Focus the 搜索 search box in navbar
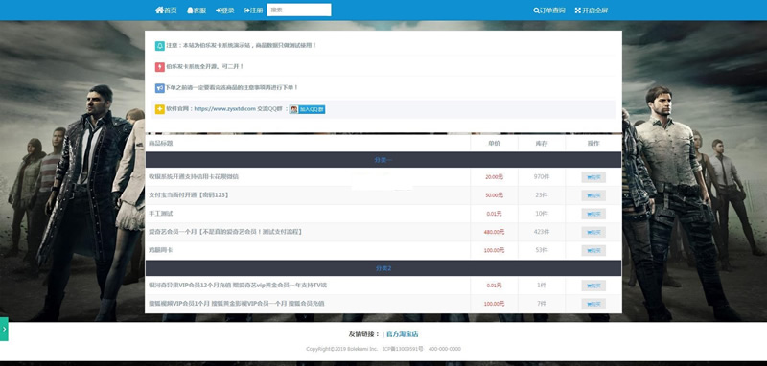 (x=299, y=10)
